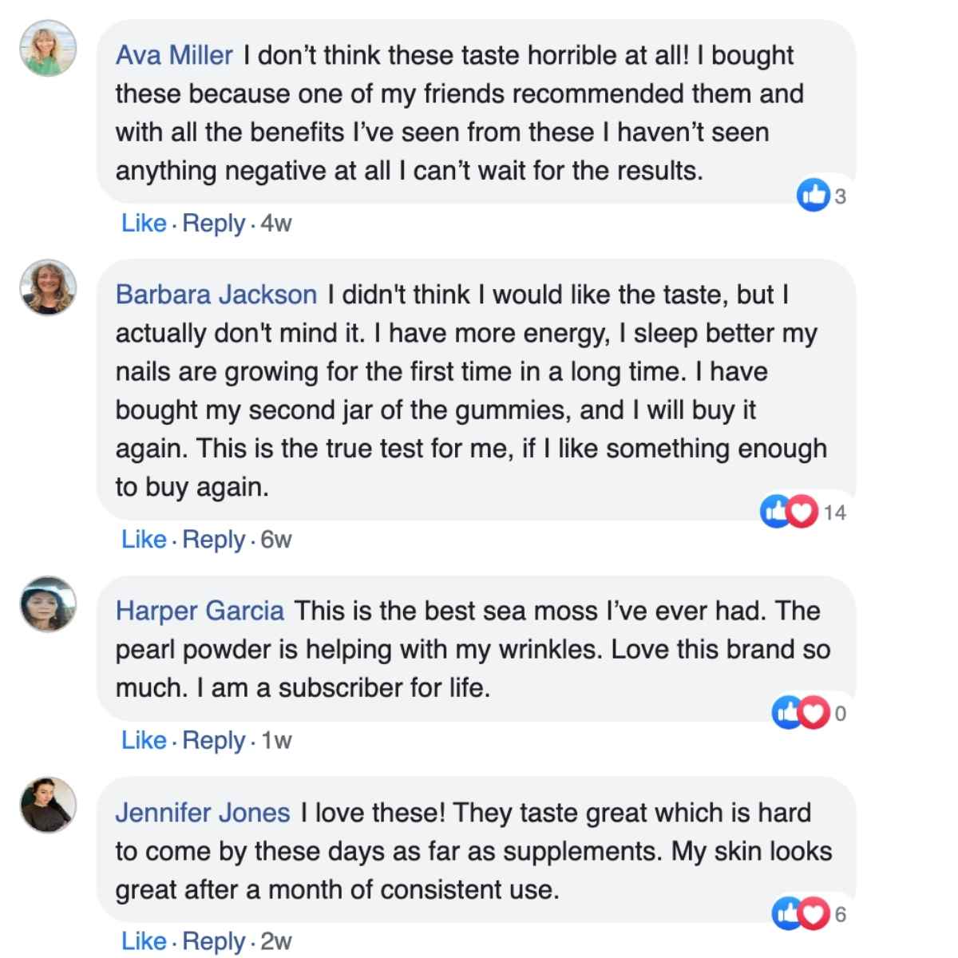958x958 pixels.
Task: Like Harper Garcia's comment
Action: tap(144, 741)
